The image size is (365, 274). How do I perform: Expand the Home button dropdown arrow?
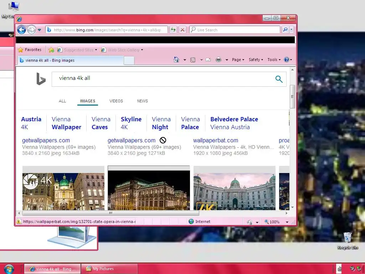(185, 60)
